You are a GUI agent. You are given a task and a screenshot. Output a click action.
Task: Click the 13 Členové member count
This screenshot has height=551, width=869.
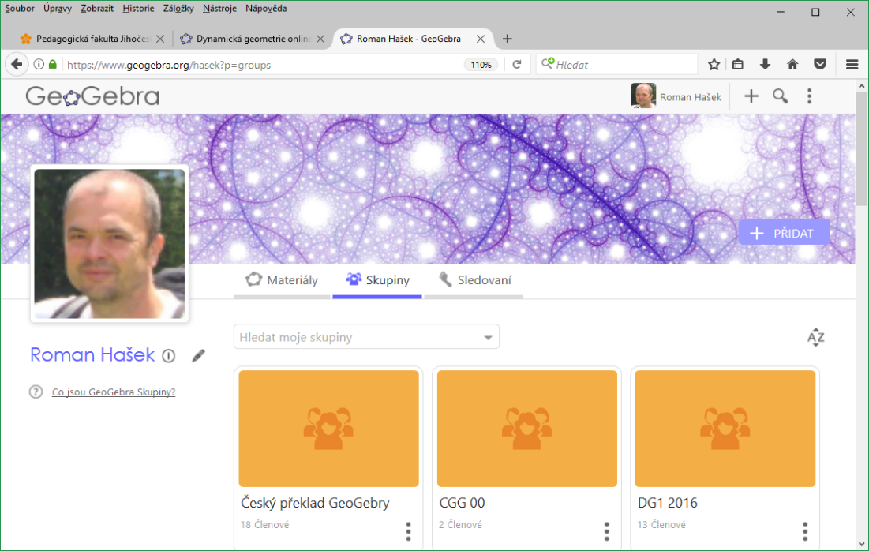[661, 524]
